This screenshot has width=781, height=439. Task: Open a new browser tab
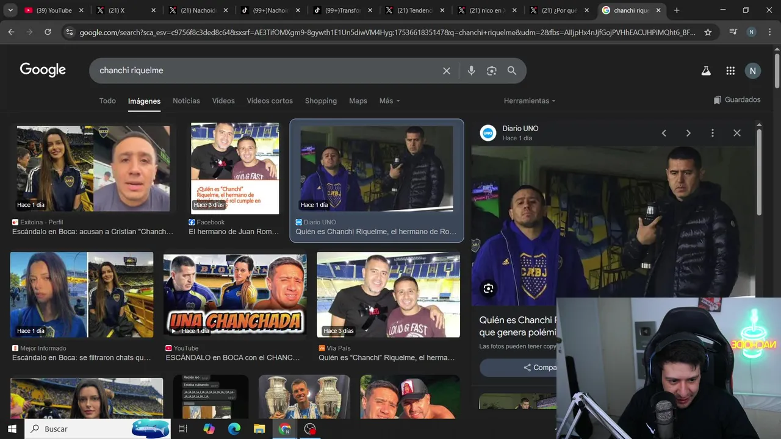click(x=677, y=10)
